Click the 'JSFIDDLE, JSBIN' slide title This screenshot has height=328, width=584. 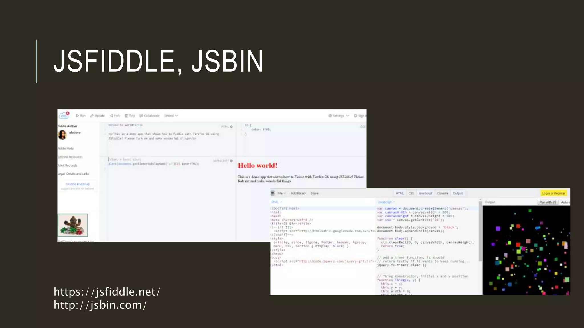point(159,61)
